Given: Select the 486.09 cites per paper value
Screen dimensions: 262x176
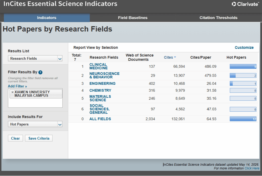Looking at the screenshot, I should 210,67.
